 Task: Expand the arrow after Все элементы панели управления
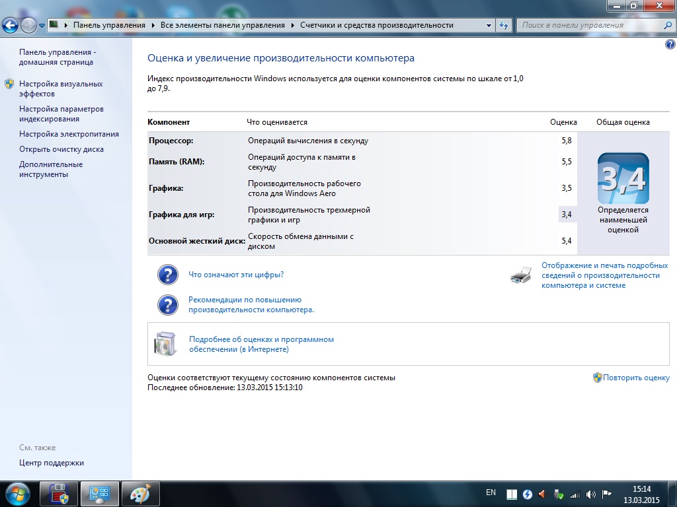coord(293,25)
